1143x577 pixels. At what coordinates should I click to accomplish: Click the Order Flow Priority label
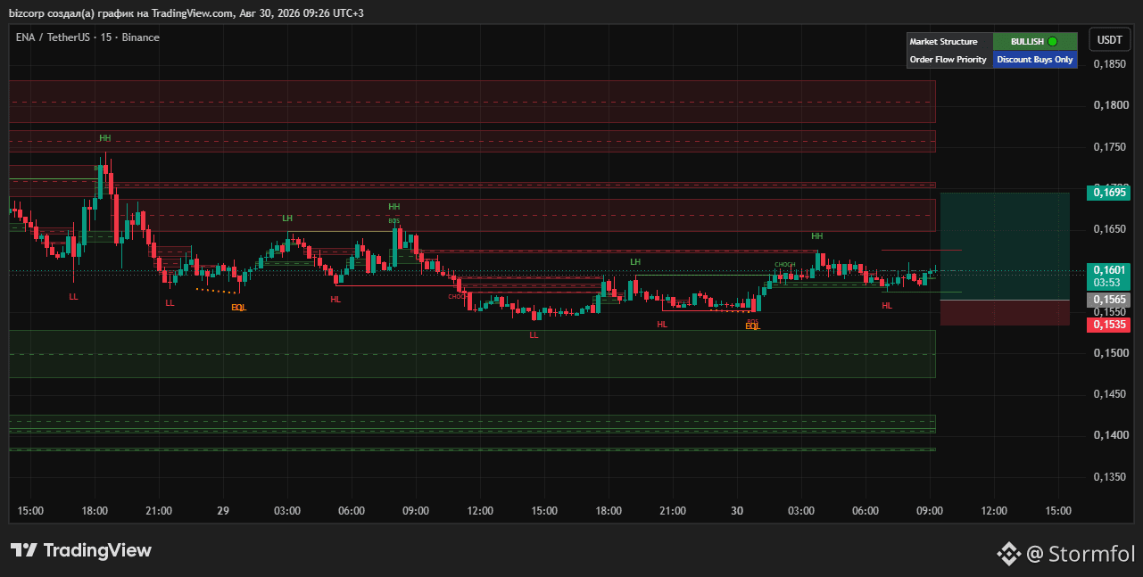(948, 60)
